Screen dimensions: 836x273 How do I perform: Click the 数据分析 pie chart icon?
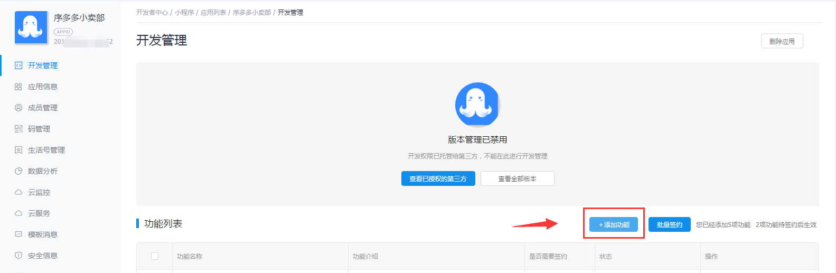18,171
